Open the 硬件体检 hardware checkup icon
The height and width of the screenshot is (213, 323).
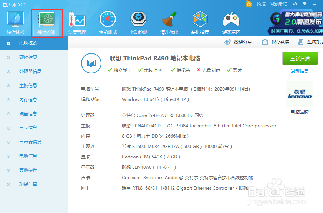16,23
